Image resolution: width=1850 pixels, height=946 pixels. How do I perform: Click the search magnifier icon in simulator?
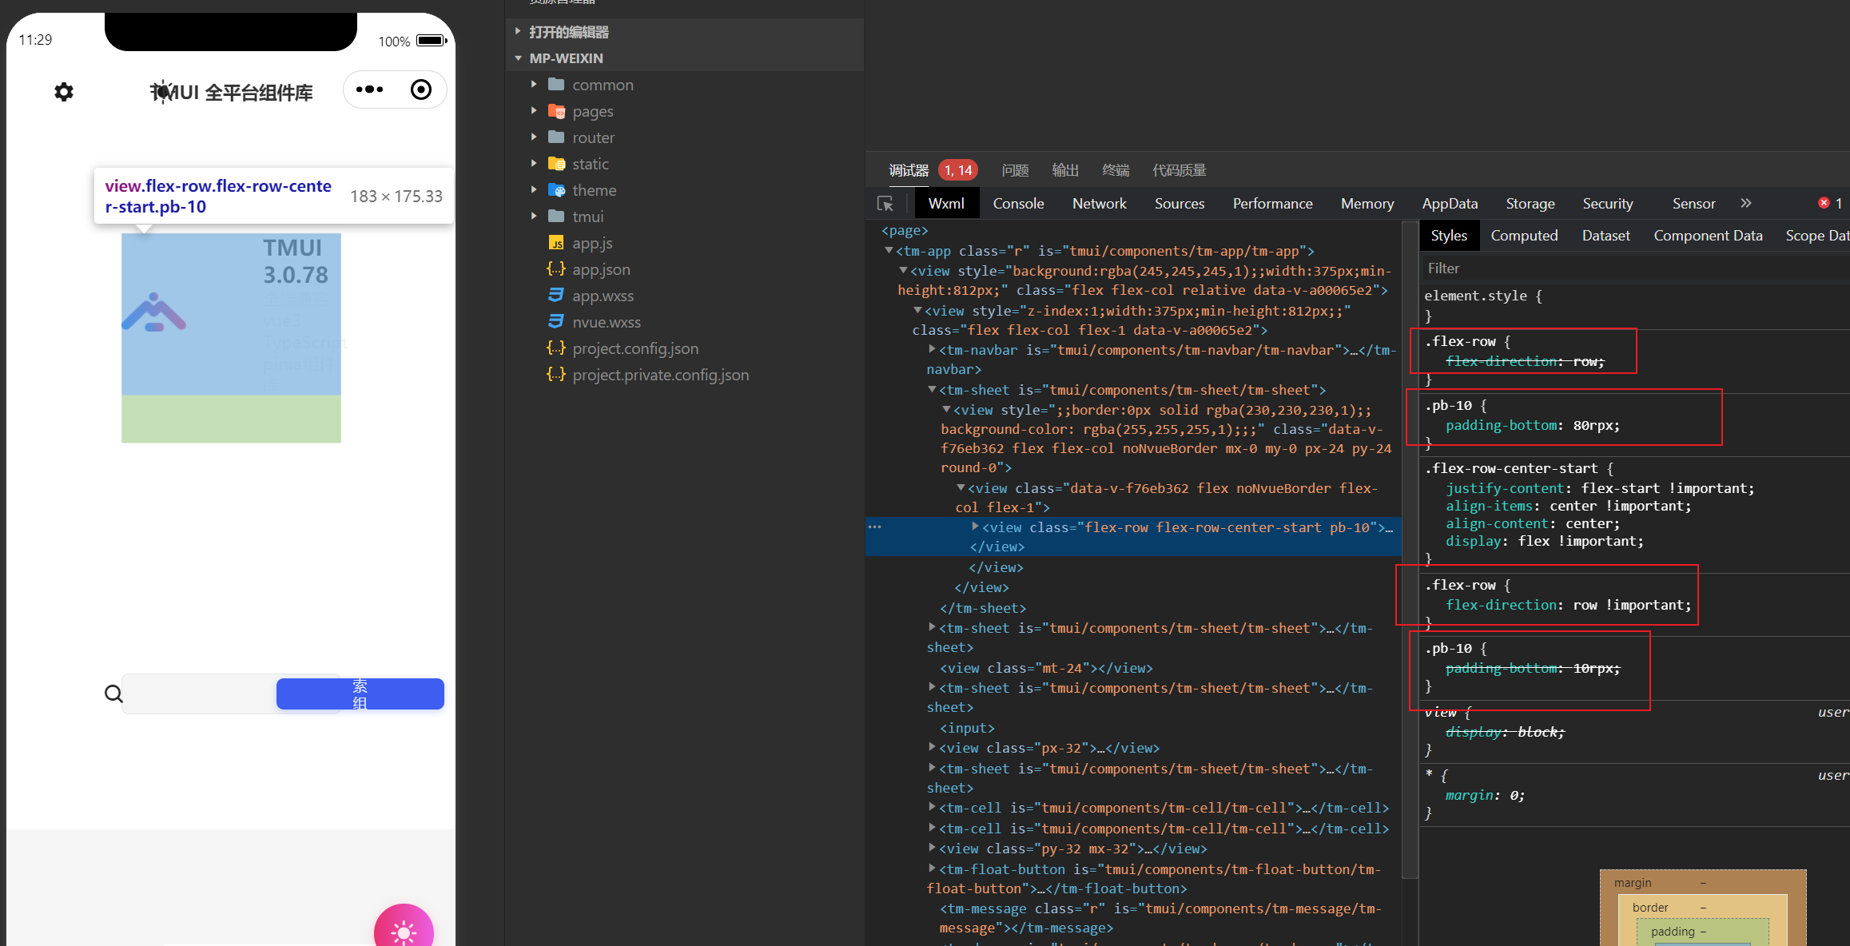tap(113, 694)
